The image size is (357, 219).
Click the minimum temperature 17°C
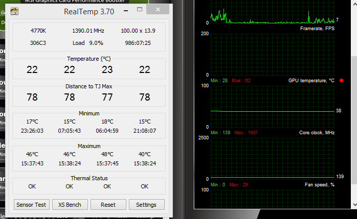tap(32, 121)
